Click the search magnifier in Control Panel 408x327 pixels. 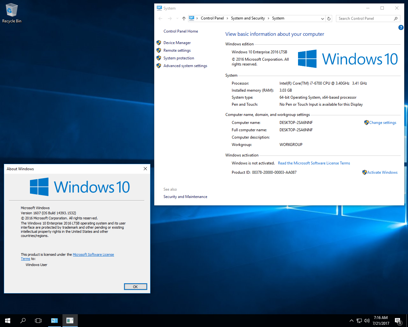pos(396,19)
